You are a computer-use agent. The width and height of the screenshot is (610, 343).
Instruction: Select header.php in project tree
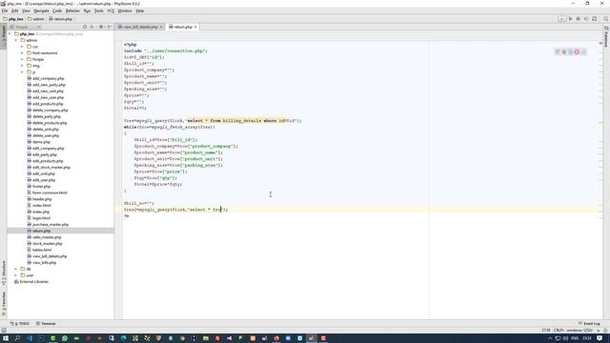pos(39,199)
